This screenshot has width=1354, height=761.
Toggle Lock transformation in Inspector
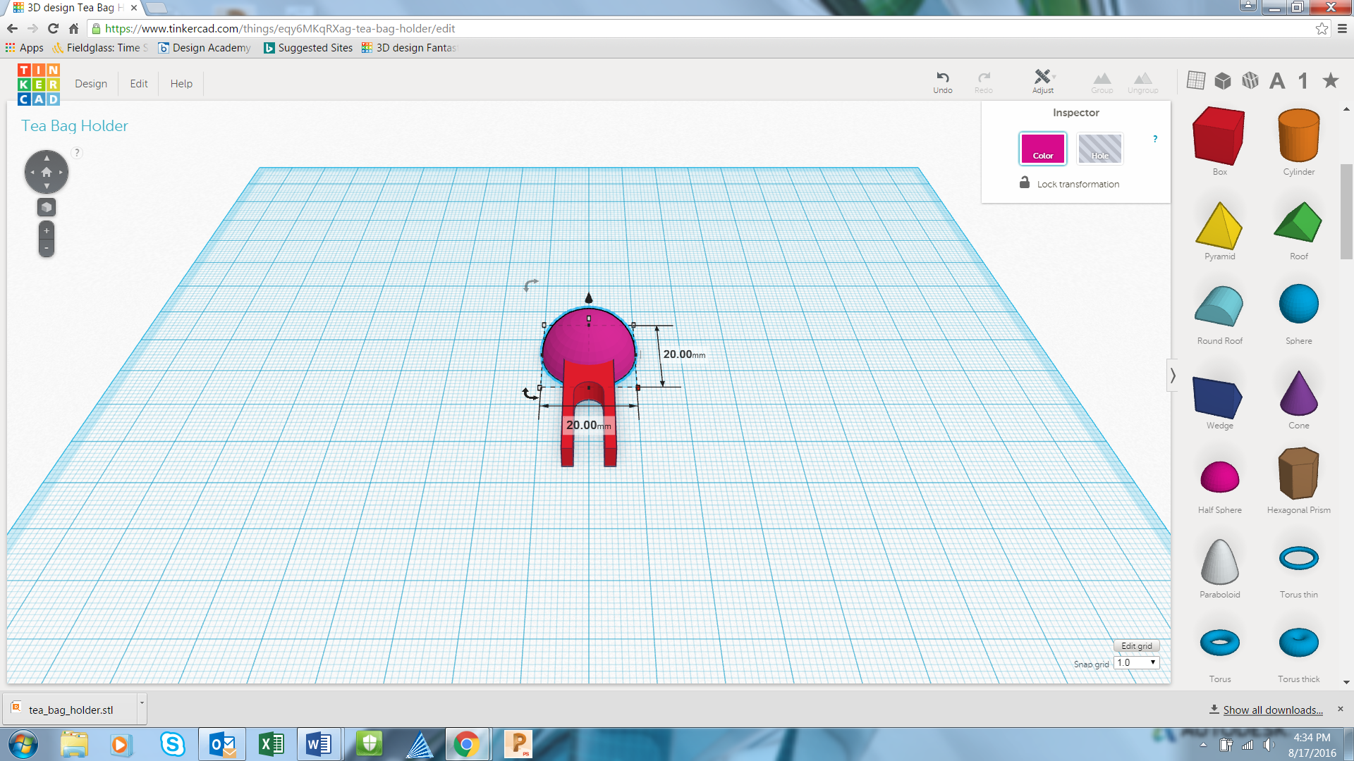click(1069, 184)
